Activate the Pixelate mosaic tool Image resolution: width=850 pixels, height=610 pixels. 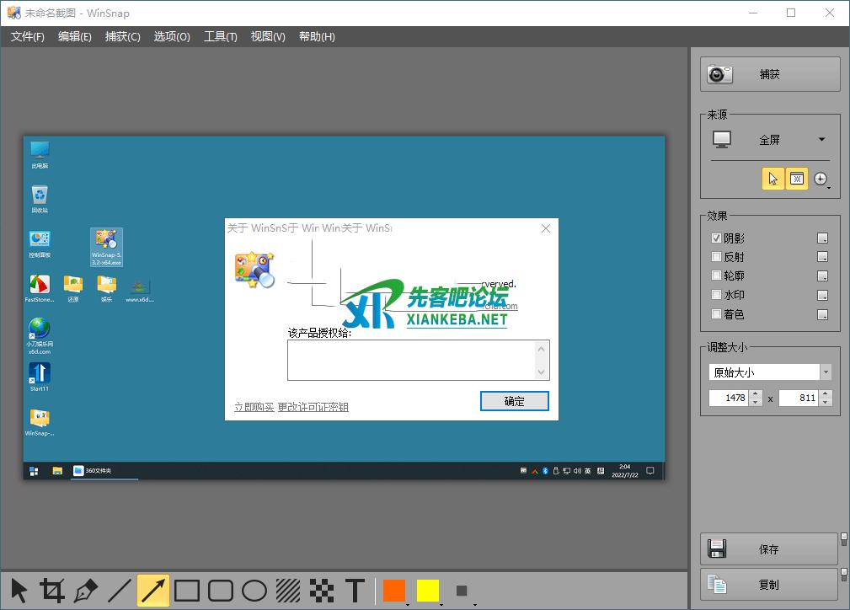(321, 591)
